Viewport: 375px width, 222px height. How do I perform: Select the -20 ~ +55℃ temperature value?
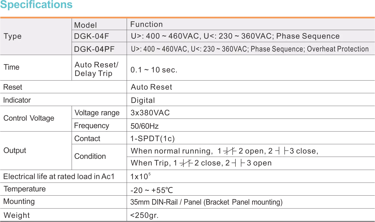(152, 190)
